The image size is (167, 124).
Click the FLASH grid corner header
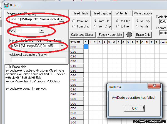coord(77,42)
